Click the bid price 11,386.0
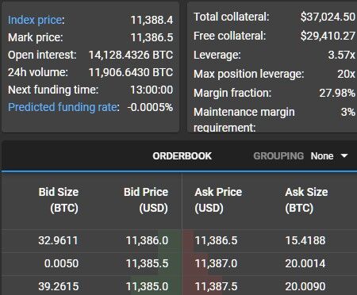Viewport: 357px width, 295px height. click(147, 240)
